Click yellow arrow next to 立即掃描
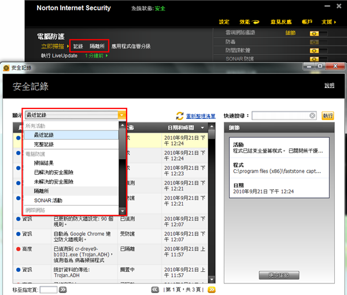347x295 pixels. pos(68,46)
